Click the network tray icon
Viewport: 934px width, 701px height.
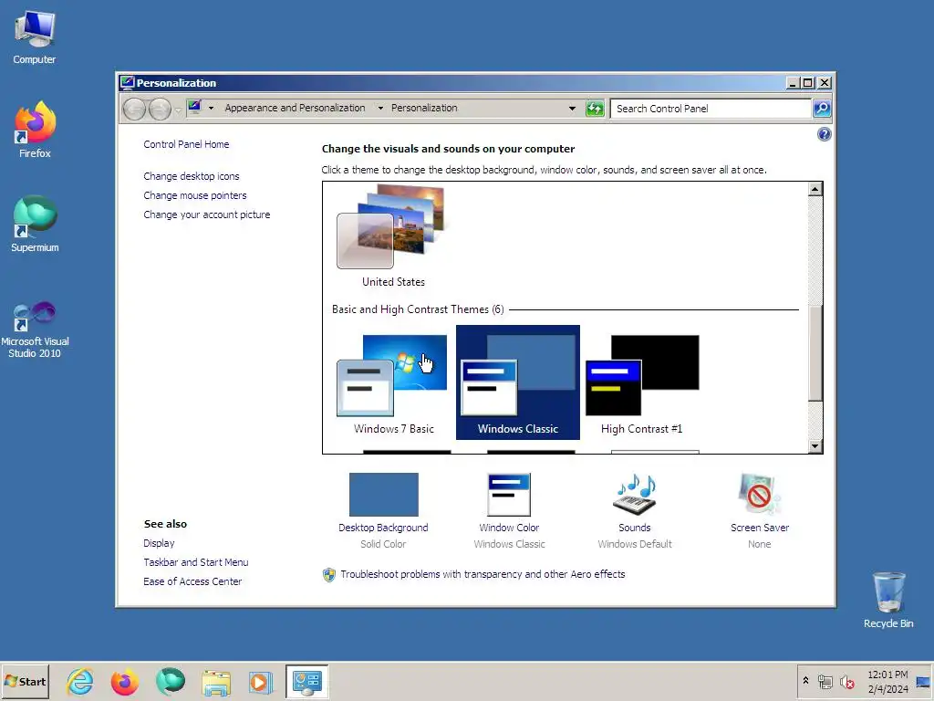pyautogui.click(x=825, y=681)
